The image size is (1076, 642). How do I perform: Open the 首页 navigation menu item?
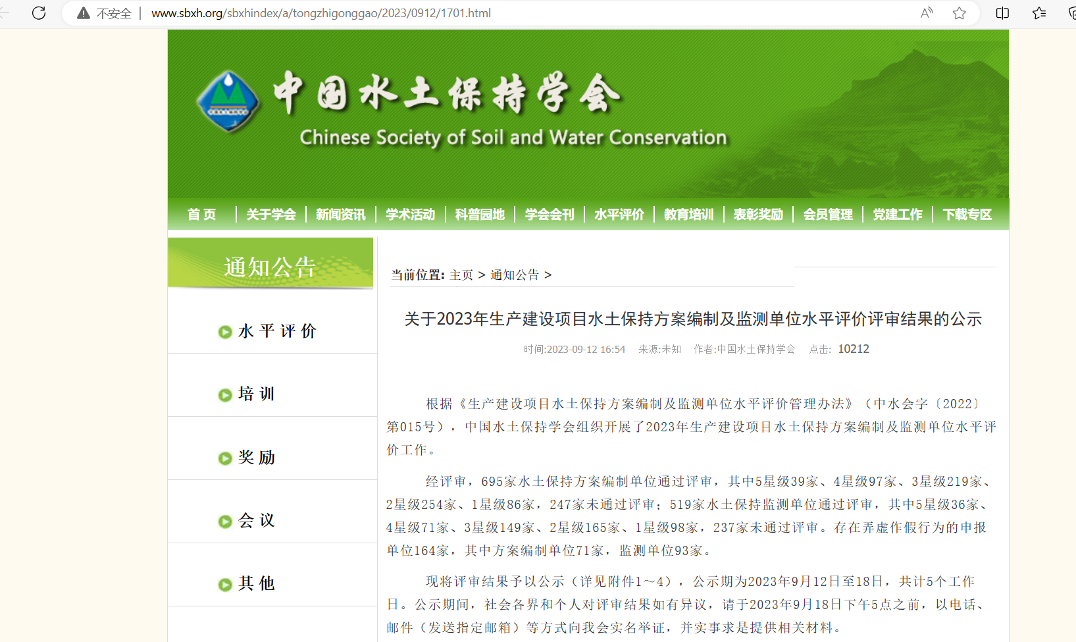pos(201,215)
